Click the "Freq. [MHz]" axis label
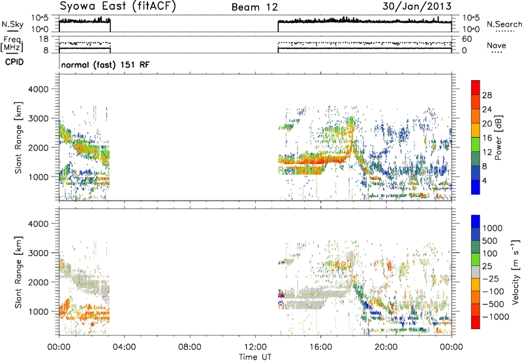The height and width of the screenshot is (361, 522). point(12,44)
